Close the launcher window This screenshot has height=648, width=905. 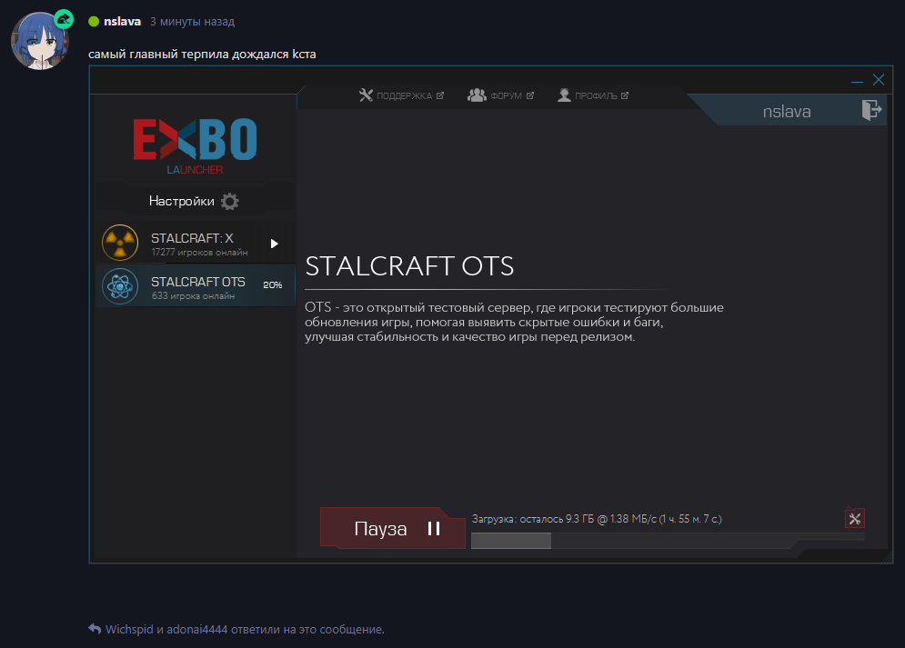click(x=879, y=80)
